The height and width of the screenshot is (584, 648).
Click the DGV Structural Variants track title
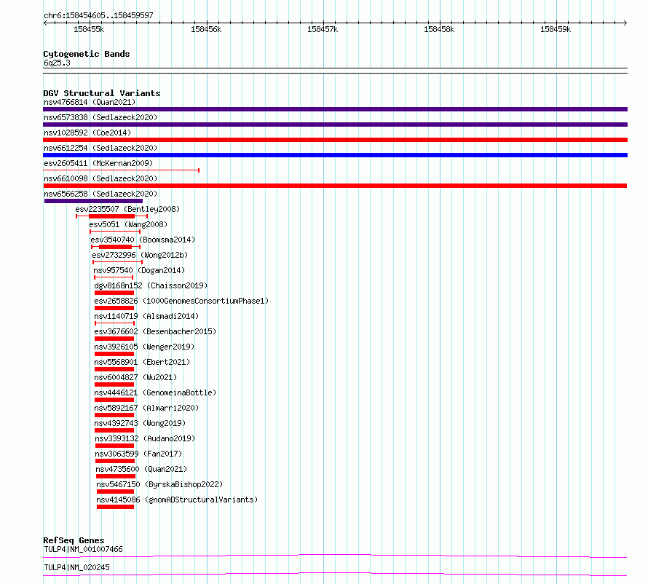[x=102, y=93]
